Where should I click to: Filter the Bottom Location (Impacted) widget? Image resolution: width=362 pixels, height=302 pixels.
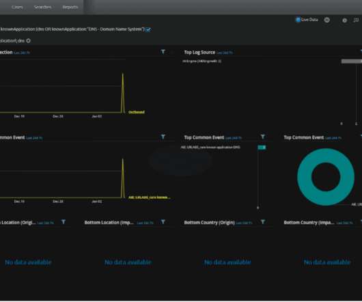tap(163, 221)
